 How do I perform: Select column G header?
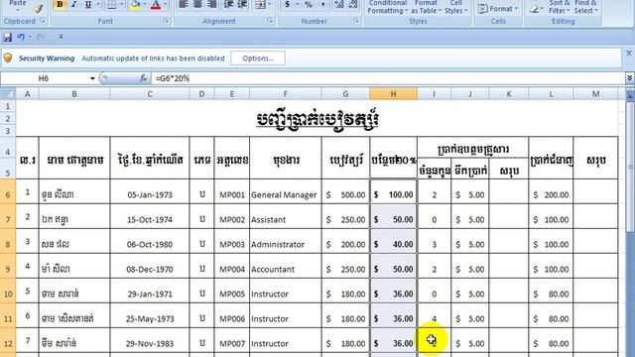[345, 94]
